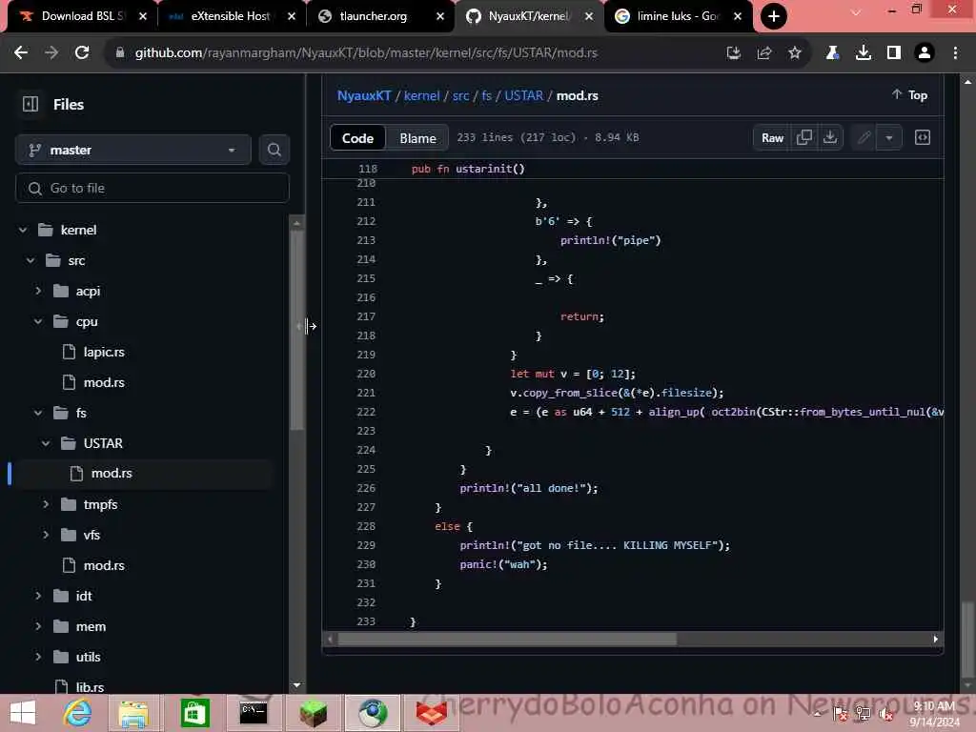The image size is (976, 732).
Task: Expand the tmpfs folder
Action: (x=46, y=504)
